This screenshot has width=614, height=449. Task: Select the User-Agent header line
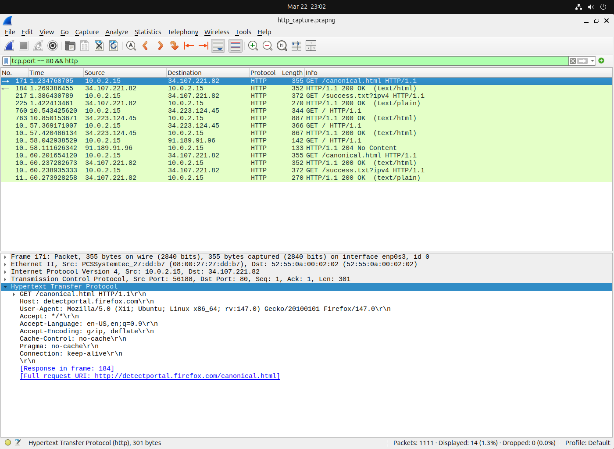(205, 309)
